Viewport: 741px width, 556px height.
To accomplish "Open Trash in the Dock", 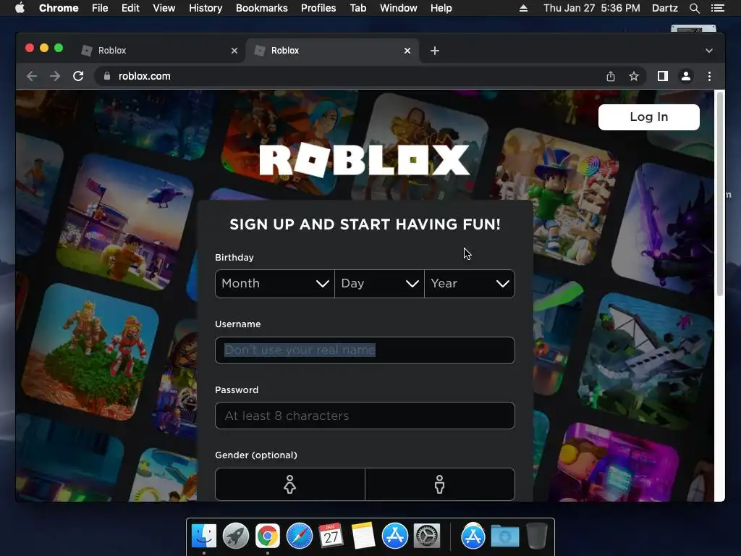I will 536,536.
